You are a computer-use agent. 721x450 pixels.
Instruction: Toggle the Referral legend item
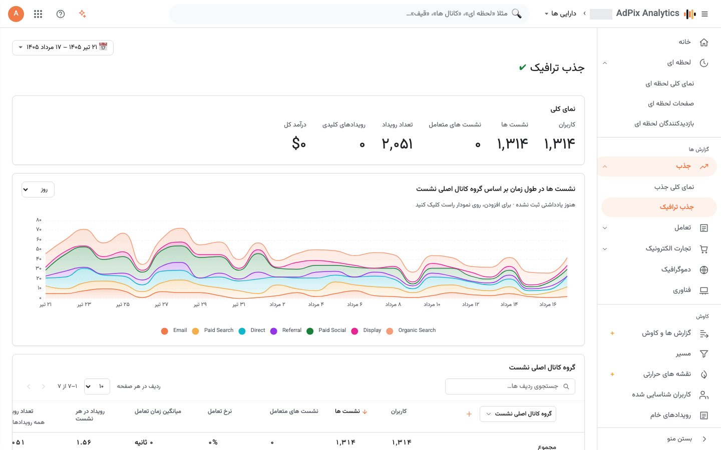coord(285,330)
